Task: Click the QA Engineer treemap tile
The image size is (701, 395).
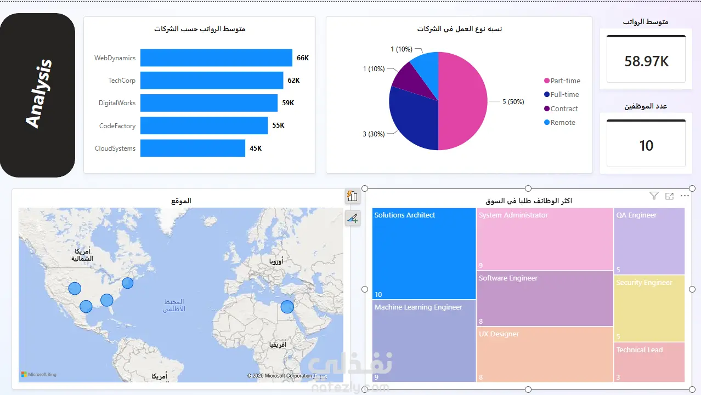Action: 649,241
